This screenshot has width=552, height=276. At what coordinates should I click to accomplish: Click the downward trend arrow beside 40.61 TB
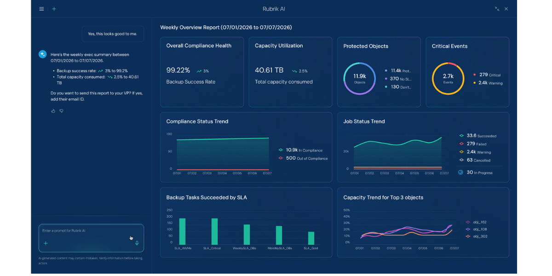pos(294,71)
